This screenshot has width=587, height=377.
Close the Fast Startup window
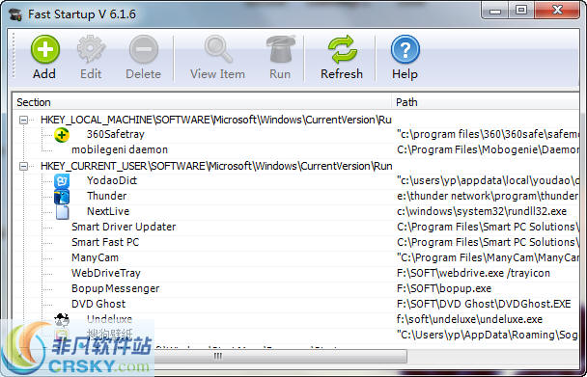point(557,11)
